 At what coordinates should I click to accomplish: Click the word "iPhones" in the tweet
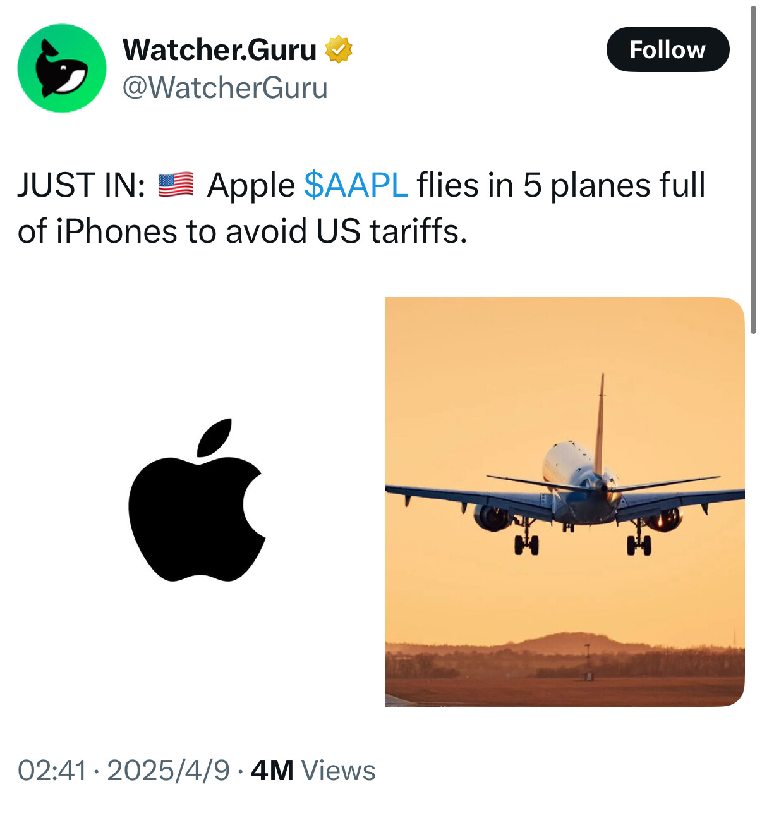point(116,231)
